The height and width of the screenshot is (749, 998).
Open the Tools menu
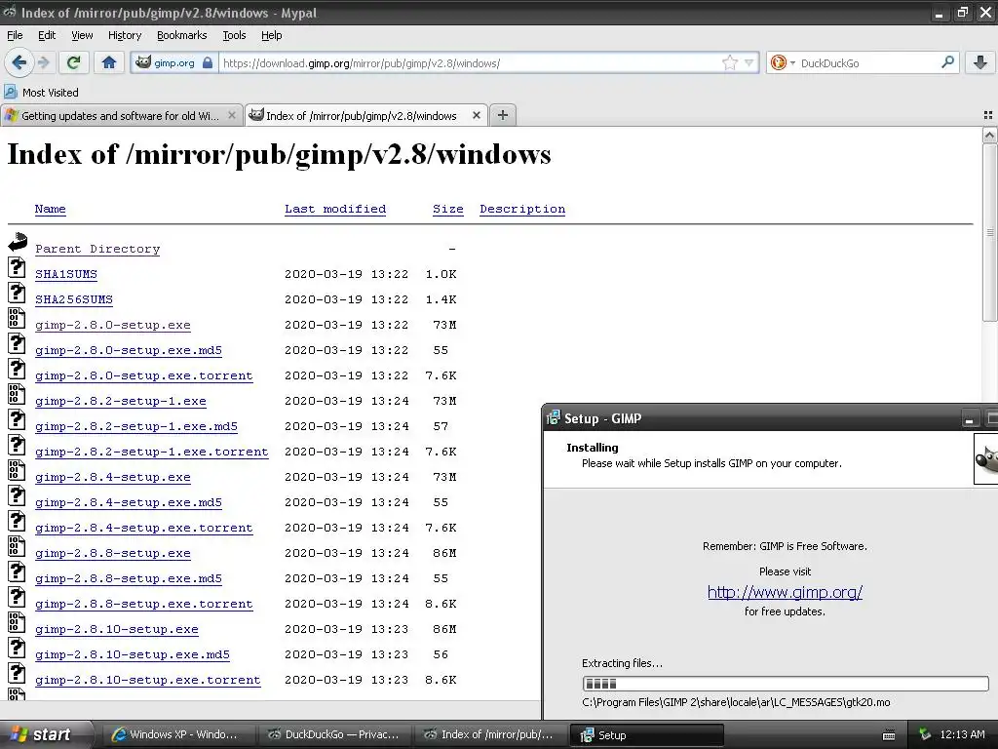(x=234, y=35)
